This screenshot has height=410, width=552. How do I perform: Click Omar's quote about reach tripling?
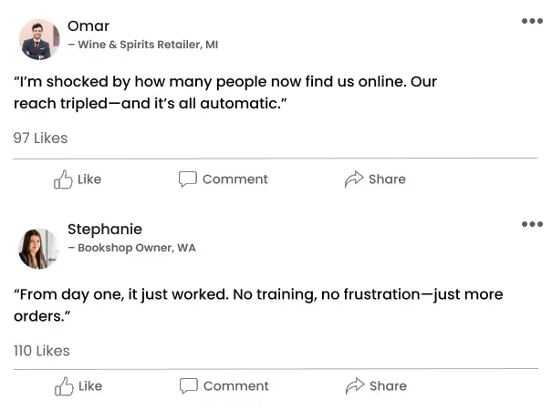[224, 93]
